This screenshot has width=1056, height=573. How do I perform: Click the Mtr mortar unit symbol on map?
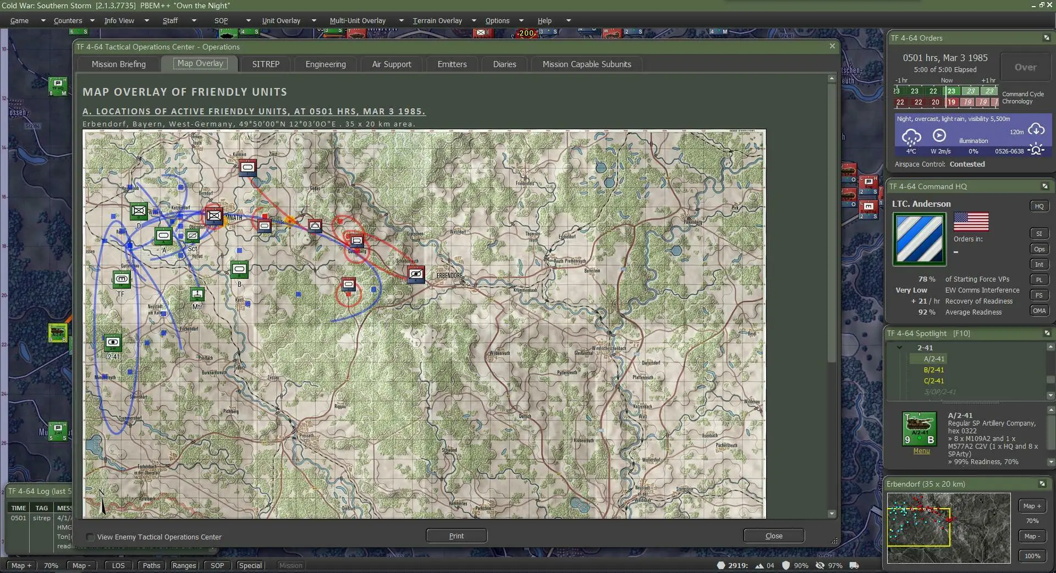[197, 294]
